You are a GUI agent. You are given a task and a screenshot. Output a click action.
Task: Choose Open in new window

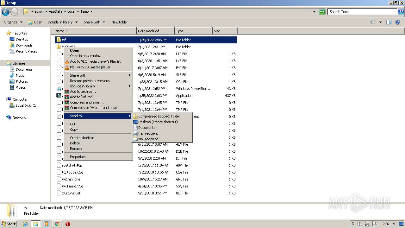tap(86, 56)
